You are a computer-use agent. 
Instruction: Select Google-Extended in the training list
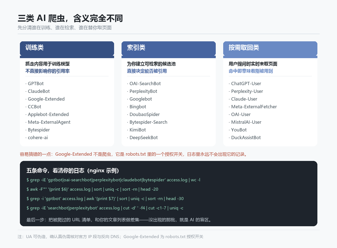pyautogui.click(x=45, y=99)
